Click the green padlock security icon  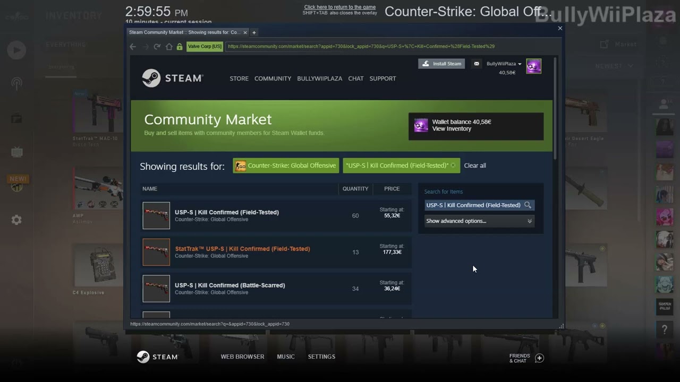click(180, 47)
